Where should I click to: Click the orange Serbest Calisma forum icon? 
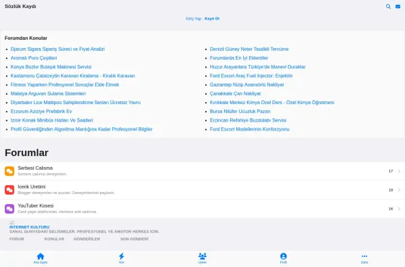9,171
